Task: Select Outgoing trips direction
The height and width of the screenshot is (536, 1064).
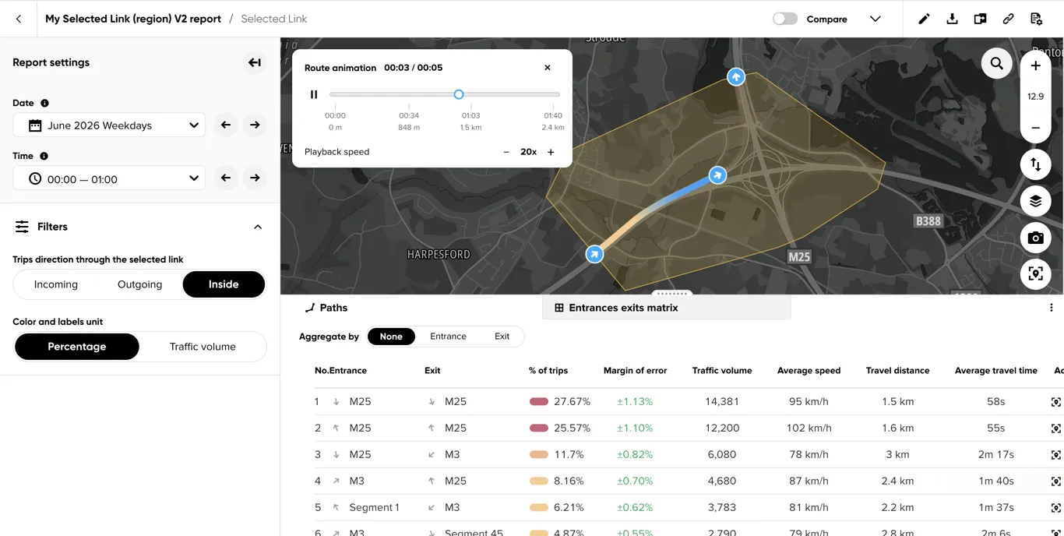Action: [x=140, y=284]
